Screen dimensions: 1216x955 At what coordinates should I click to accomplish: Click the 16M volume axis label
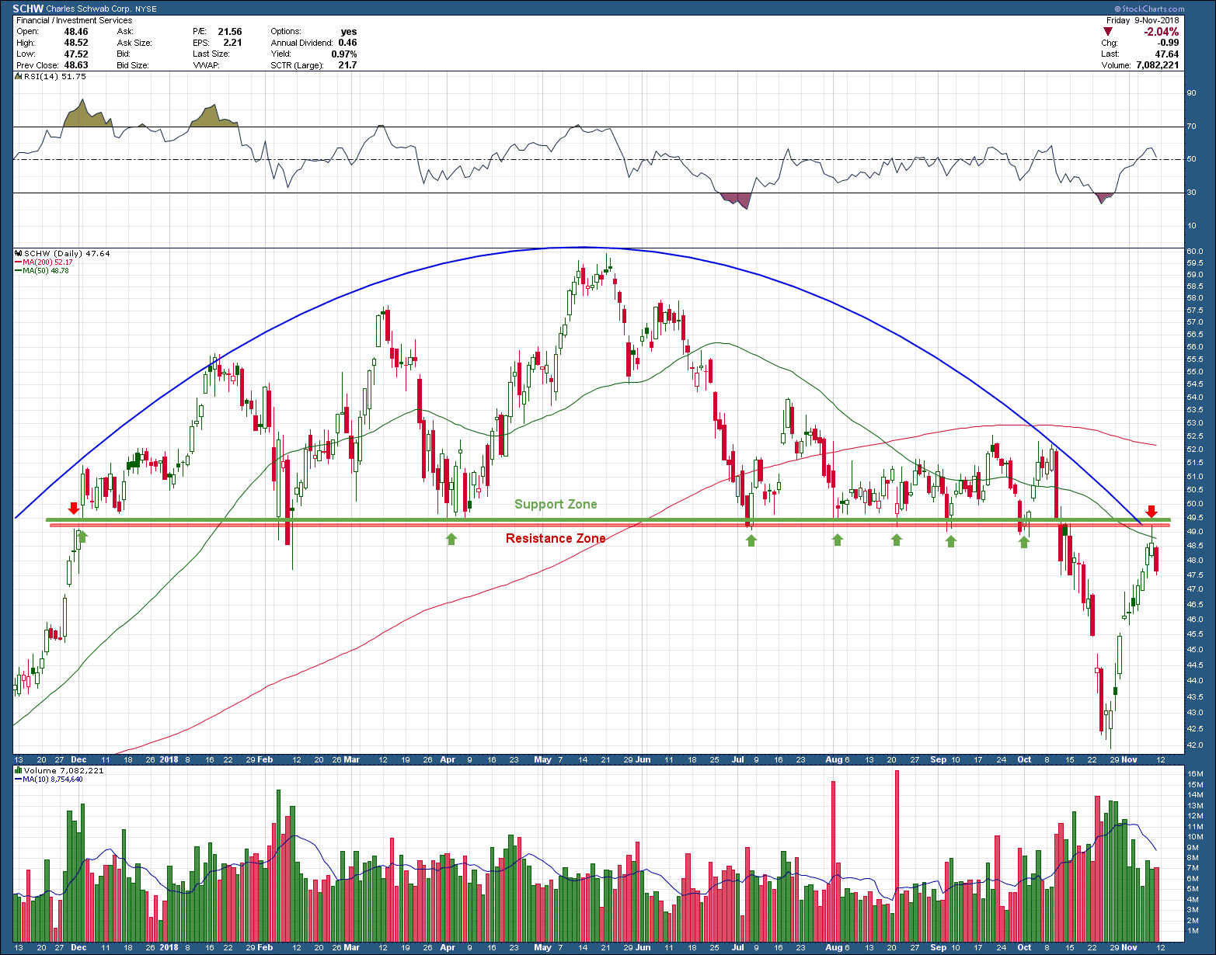pyautogui.click(x=1194, y=774)
